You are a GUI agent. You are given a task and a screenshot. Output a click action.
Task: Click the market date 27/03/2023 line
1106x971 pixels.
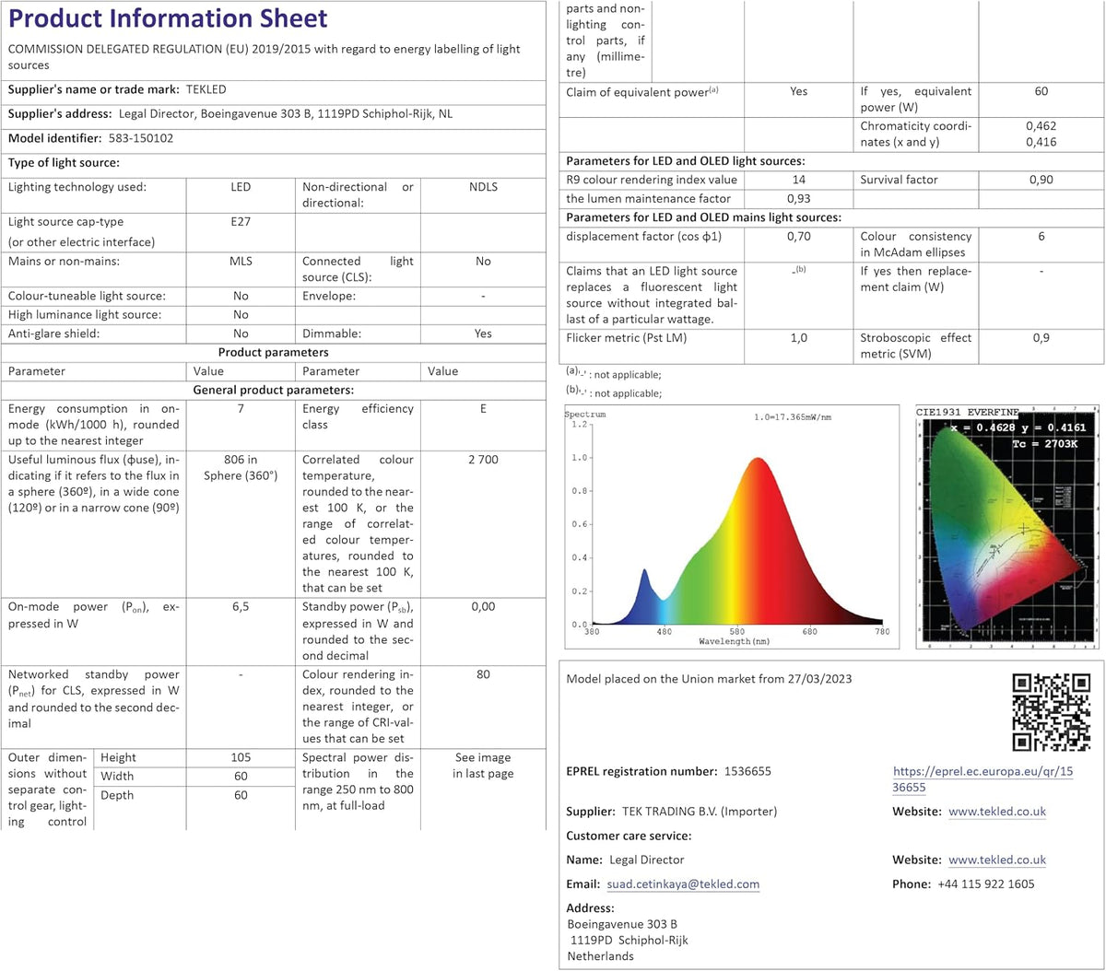709,678
